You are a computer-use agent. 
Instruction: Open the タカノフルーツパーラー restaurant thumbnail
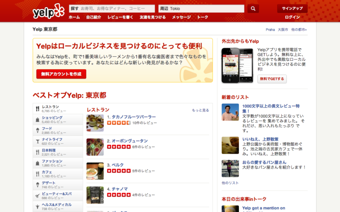tap(95, 123)
